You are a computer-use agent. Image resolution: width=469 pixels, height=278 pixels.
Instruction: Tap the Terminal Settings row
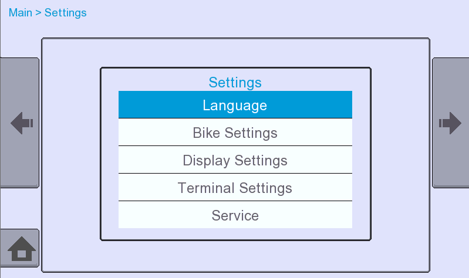(x=235, y=187)
